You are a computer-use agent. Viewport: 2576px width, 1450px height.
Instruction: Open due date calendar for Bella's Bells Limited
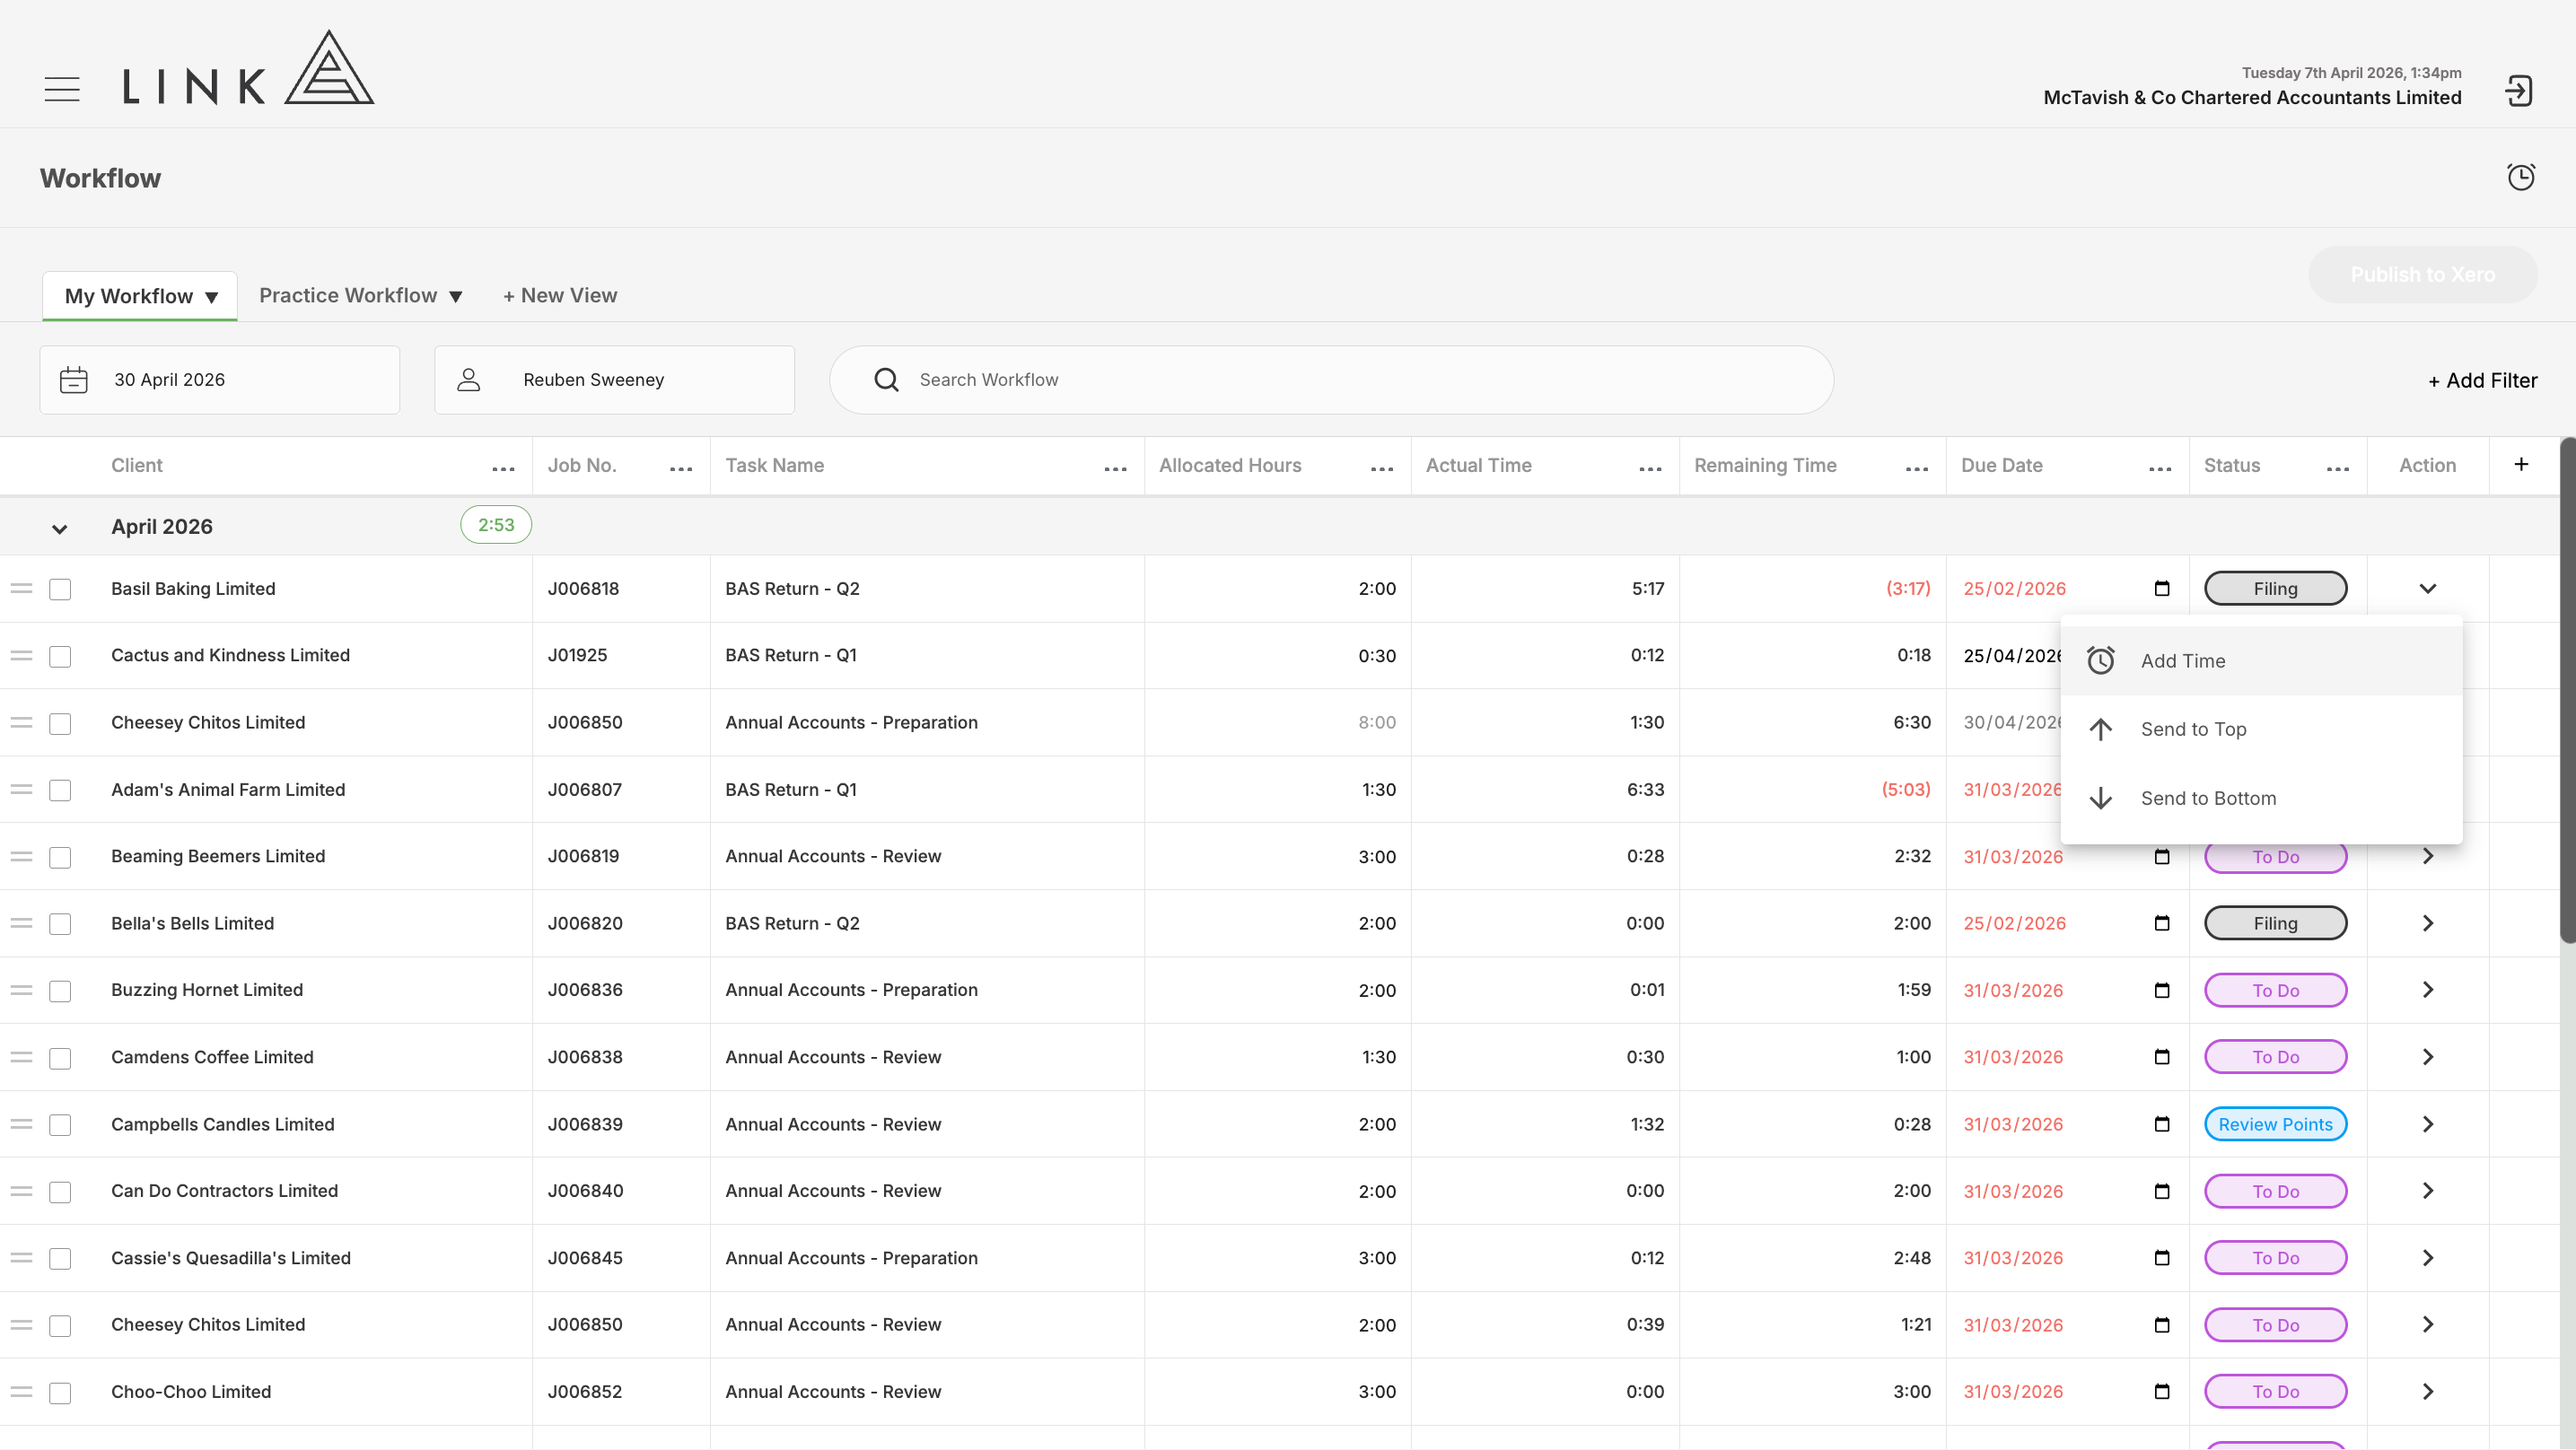pos(2162,923)
